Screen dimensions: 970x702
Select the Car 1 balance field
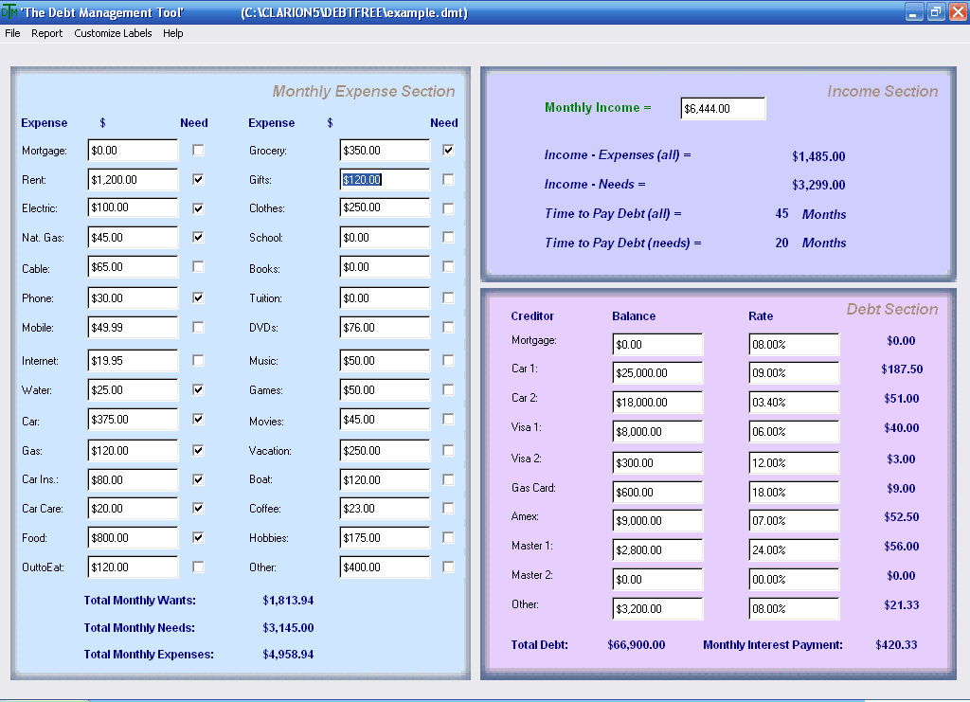(x=657, y=373)
